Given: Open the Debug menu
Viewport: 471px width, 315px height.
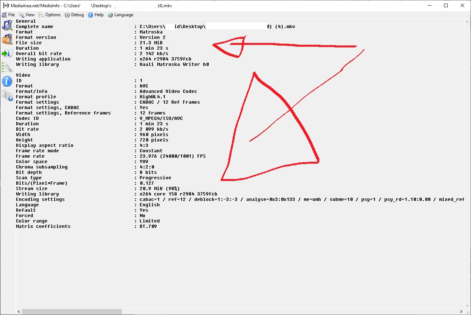Looking at the screenshot, I should pyautogui.click(x=74, y=15).
